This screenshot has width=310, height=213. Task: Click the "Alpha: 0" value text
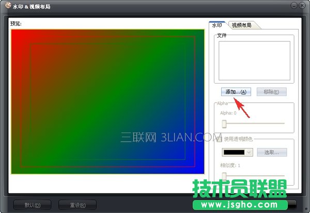pyautogui.click(x=228, y=113)
